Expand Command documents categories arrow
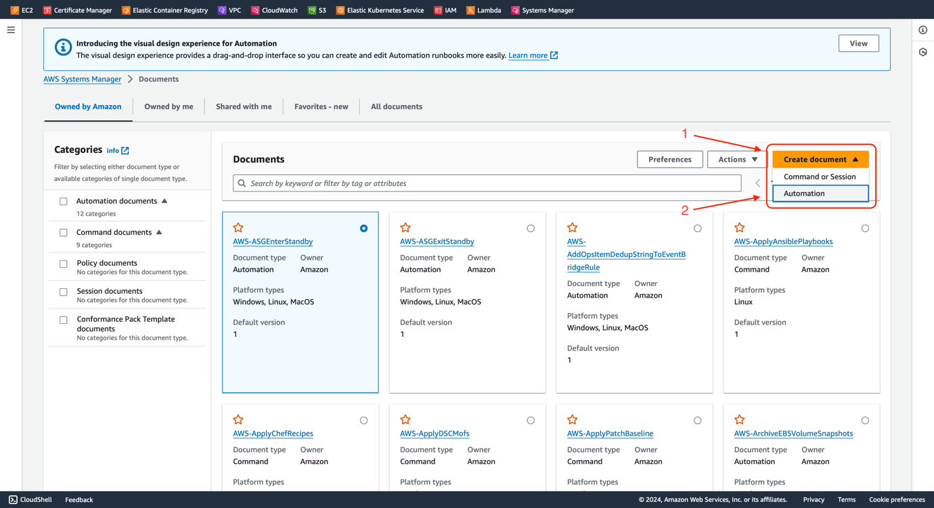 click(x=159, y=232)
